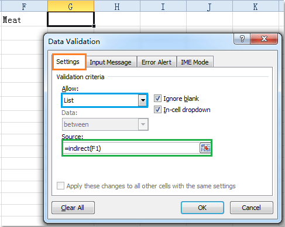The height and width of the screenshot is (227, 285).
Task: Click the OK button
Action: pyautogui.click(x=202, y=208)
